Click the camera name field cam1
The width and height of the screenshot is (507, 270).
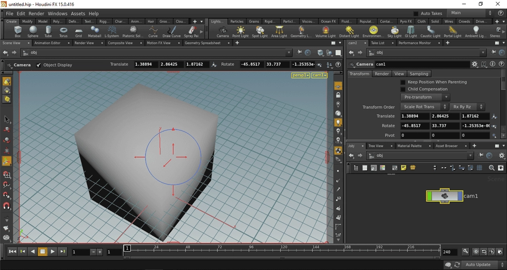pos(422,64)
